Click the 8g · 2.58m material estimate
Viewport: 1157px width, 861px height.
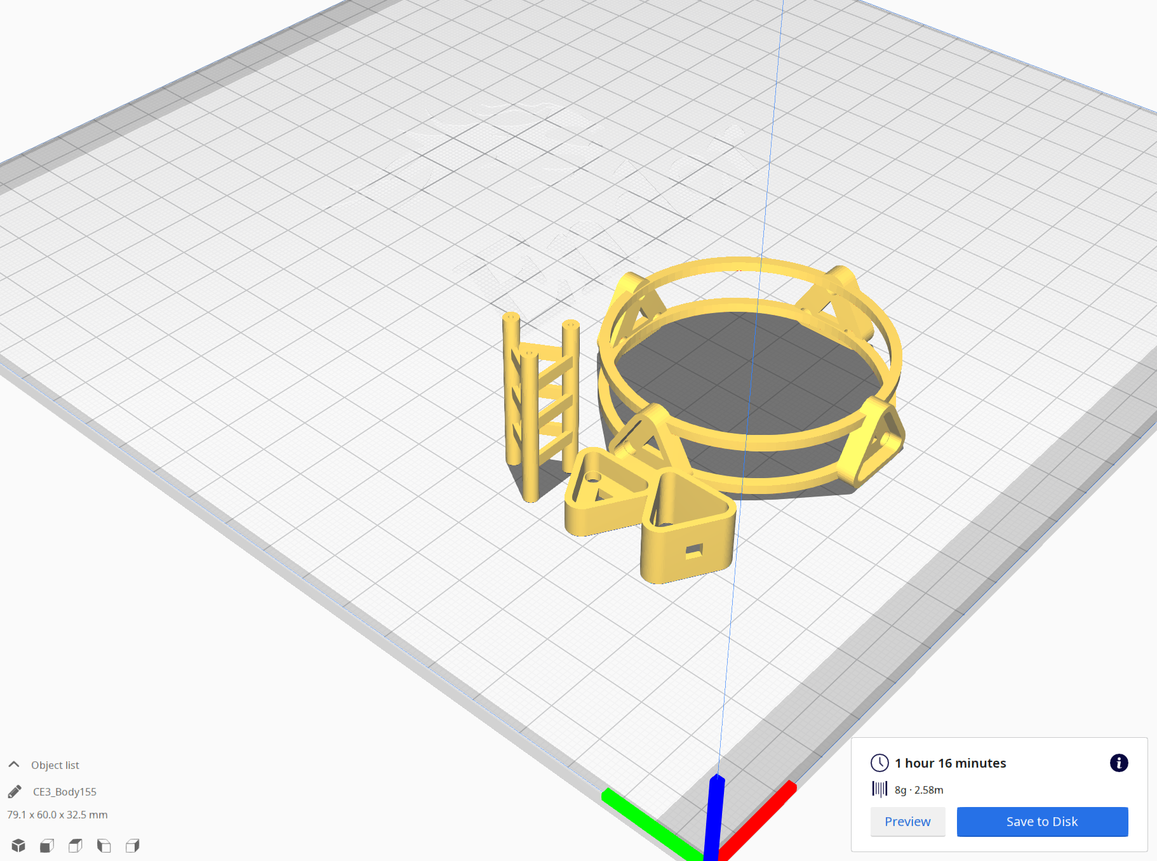918,790
